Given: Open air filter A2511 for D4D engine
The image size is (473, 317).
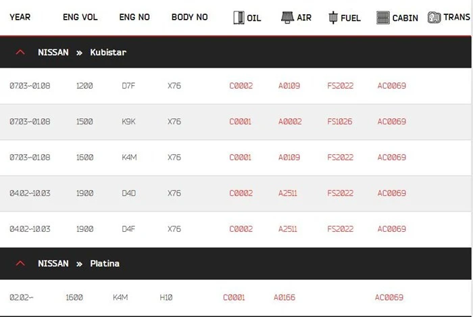Looking at the screenshot, I should (288, 193).
